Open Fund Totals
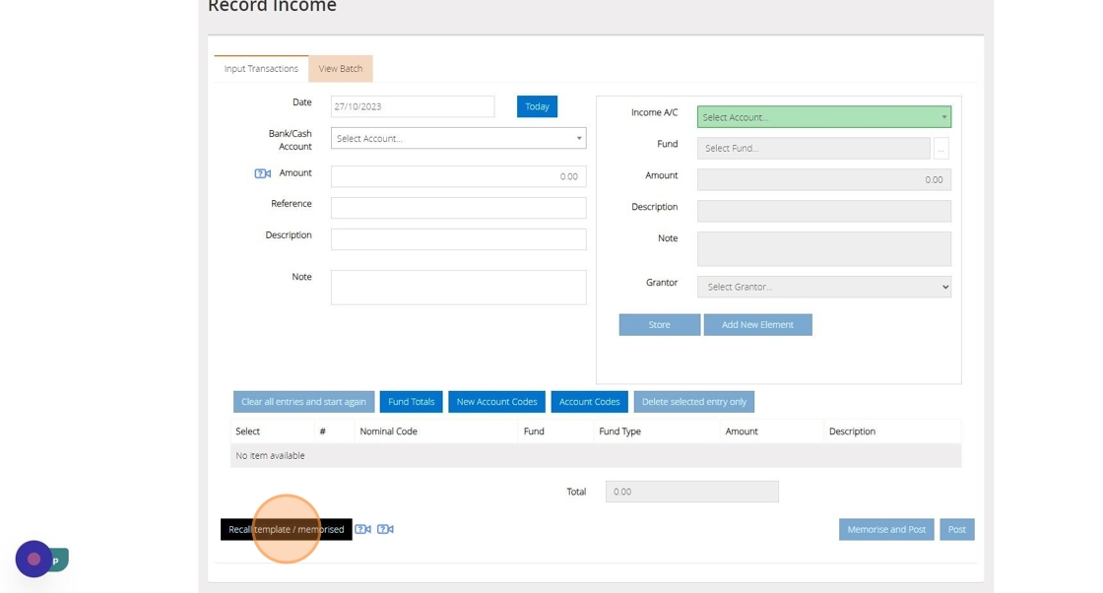This screenshot has width=1103, height=593. coord(412,402)
